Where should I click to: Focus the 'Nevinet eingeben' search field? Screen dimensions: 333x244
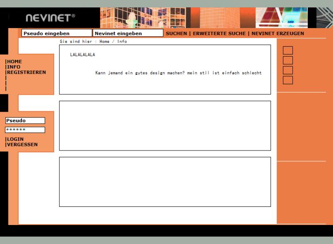[128, 33]
